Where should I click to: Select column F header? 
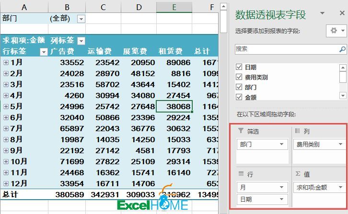[x=205, y=7]
